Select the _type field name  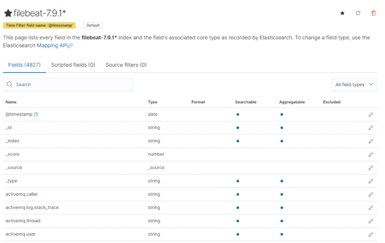click(x=11, y=181)
